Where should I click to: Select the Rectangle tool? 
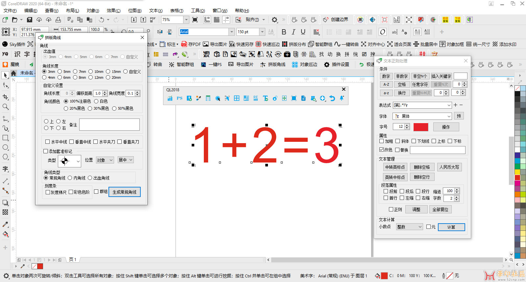pos(5,138)
